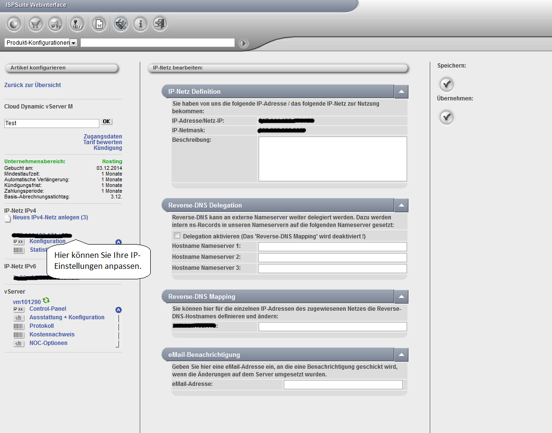Click the 1€ invoice document icon
Viewport: 552px width, 433px height.
pyautogui.click(x=99, y=24)
